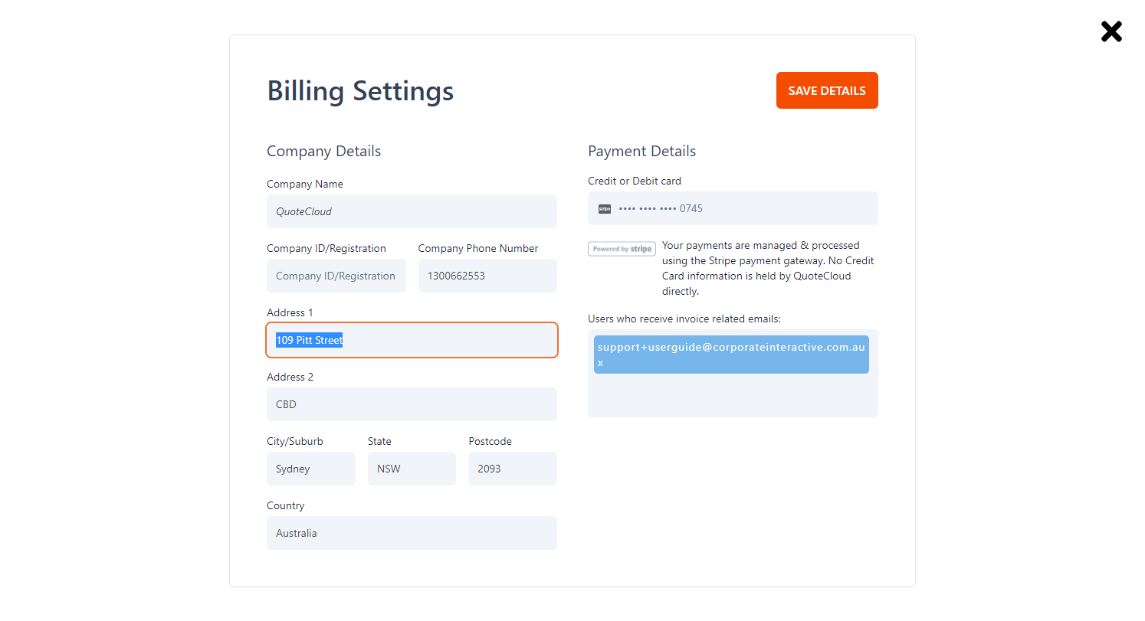Image resolution: width=1145 pixels, height=621 pixels.
Task: Click the Powered by Stripe badge
Action: [x=622, y=248]
